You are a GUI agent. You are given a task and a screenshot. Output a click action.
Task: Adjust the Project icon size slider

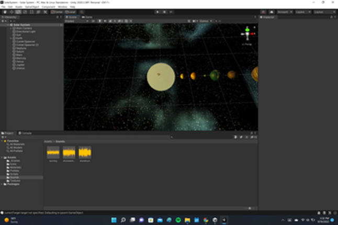[250, 208]
